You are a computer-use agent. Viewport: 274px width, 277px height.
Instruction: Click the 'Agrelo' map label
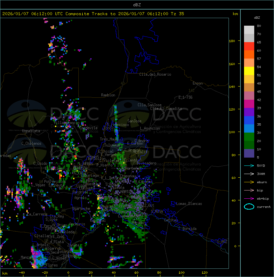point(80,198)
